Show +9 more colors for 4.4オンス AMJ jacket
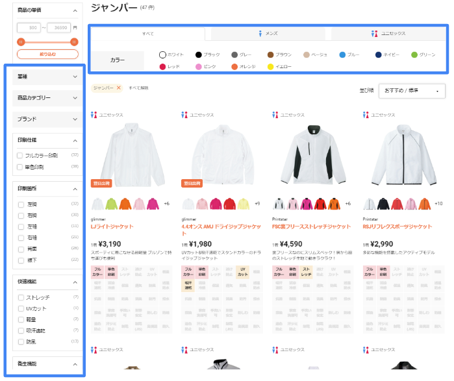The image size is (454, 381). [x=257, y=204]
